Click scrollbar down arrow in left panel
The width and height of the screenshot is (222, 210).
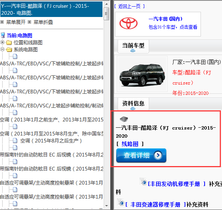click(x=107, y=206)
